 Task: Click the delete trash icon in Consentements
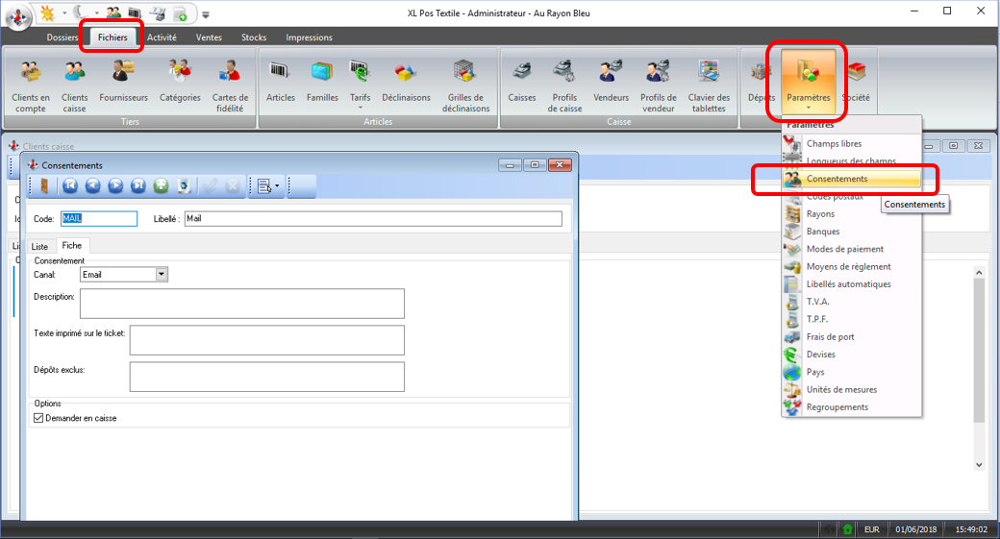(183, 185)
